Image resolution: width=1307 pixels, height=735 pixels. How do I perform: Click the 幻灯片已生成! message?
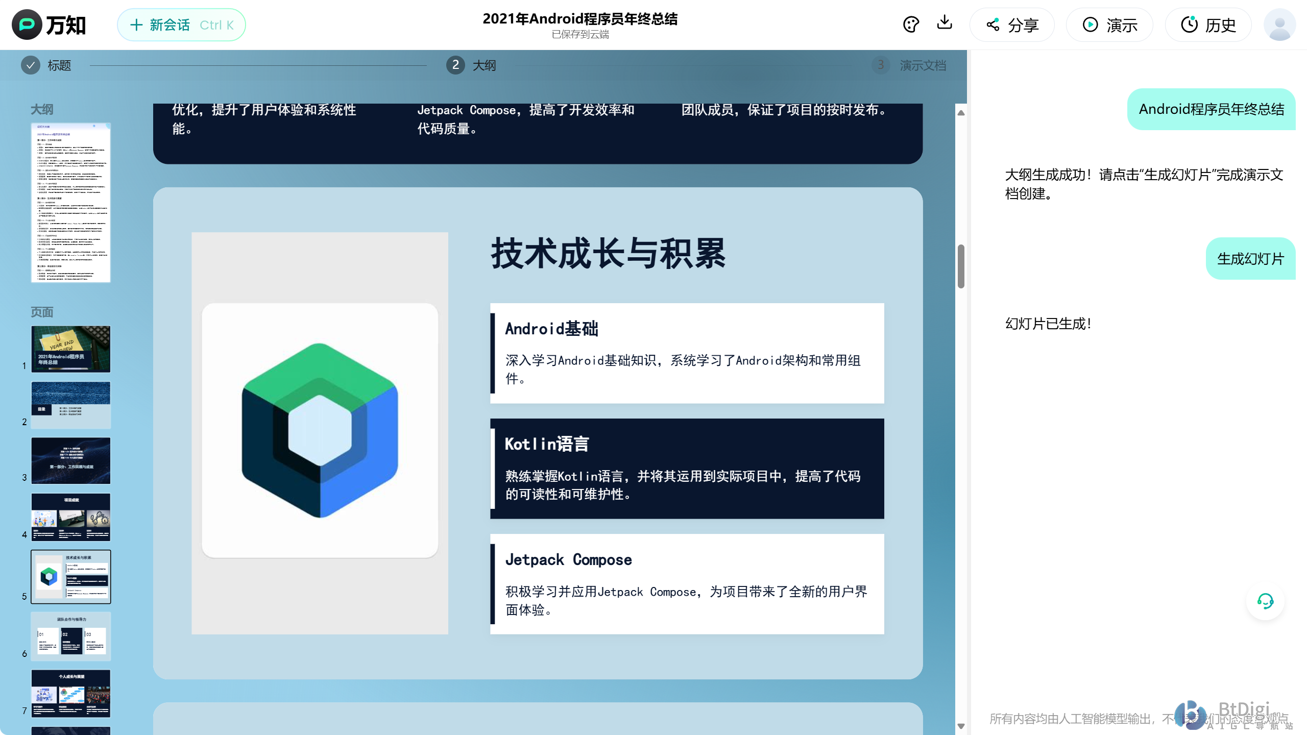tap(1048, 324)
